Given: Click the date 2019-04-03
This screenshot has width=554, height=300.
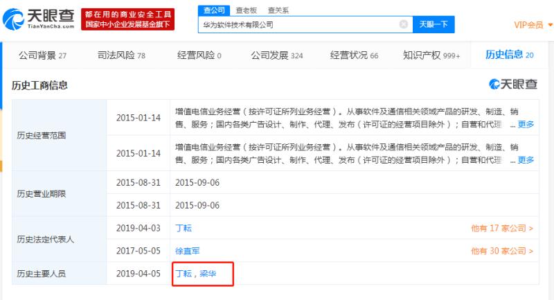Looking at the screenshot, I should 138,228.
